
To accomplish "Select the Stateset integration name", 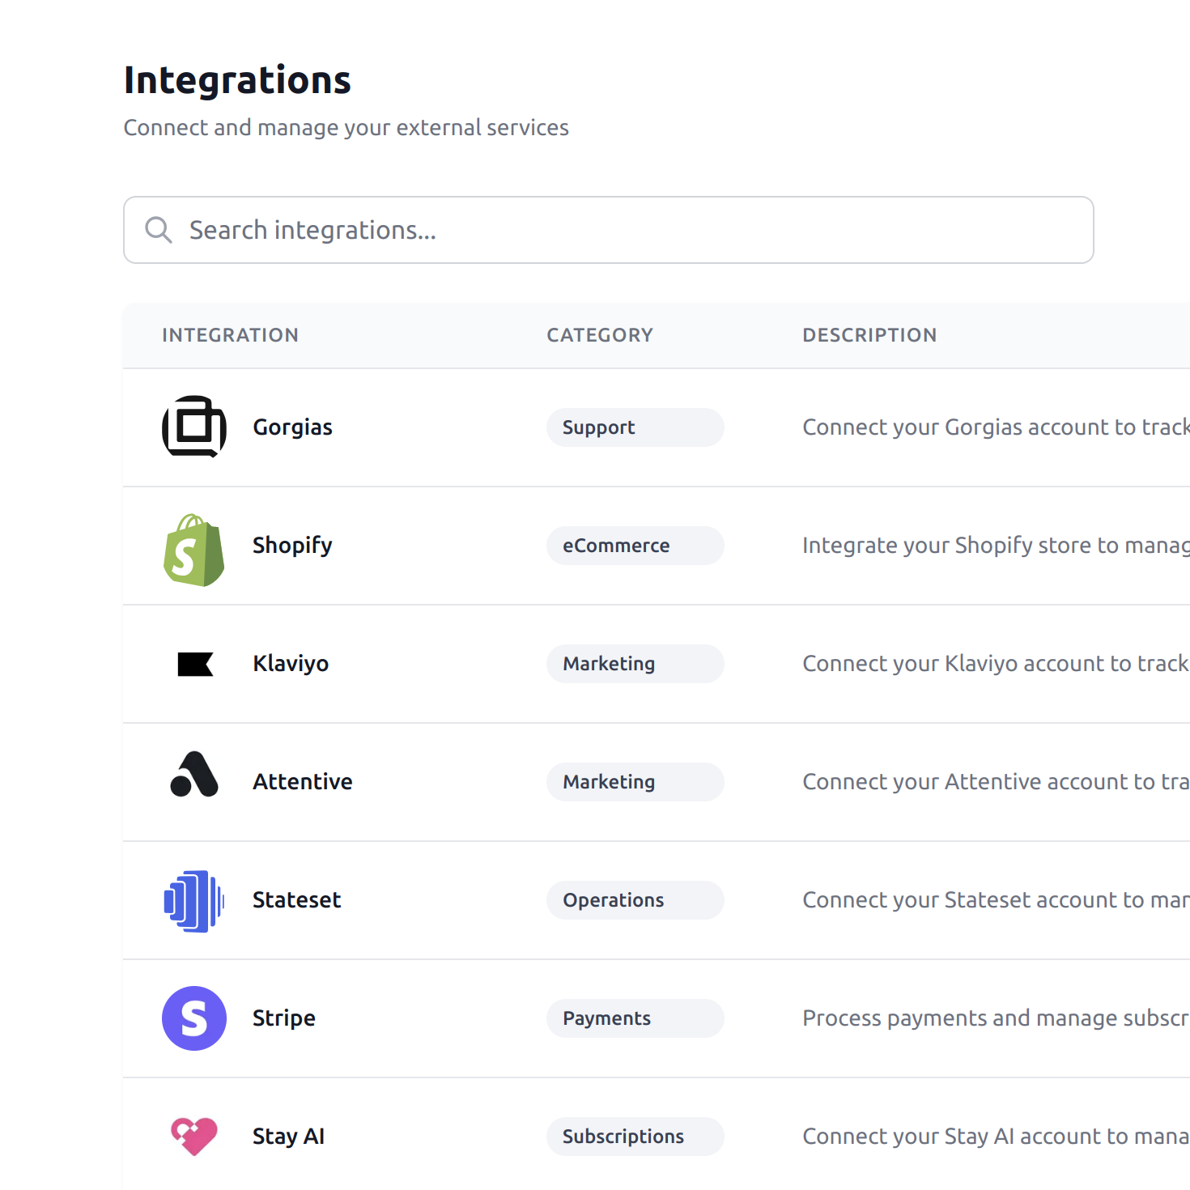I will [x=297, y=900].
